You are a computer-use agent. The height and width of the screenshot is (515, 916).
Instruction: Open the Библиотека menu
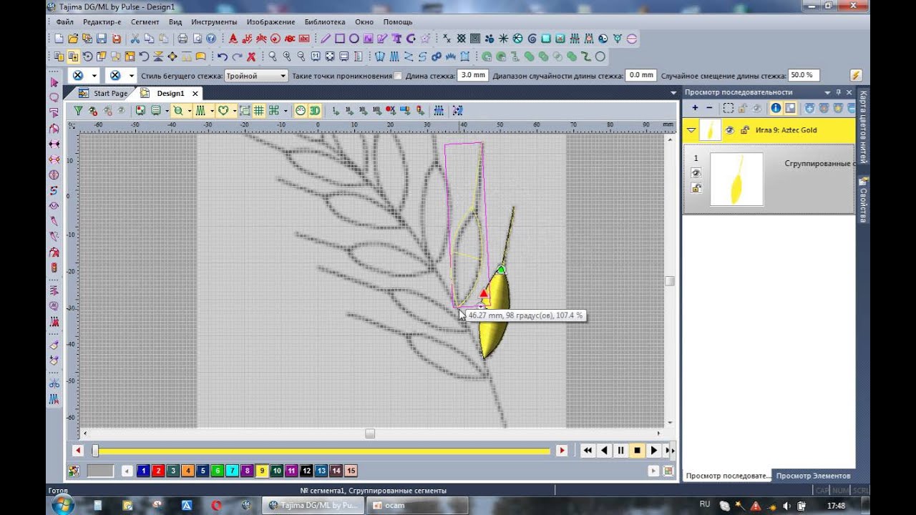[x=324, y=22]
